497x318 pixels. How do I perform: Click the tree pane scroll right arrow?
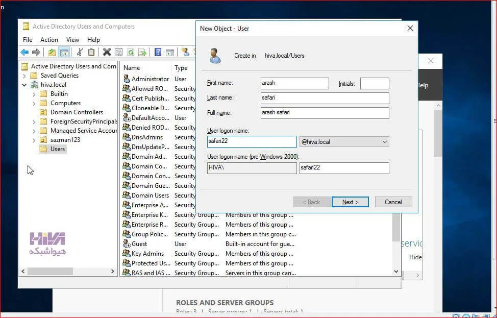pyautogui.click(x=113, y=272)
